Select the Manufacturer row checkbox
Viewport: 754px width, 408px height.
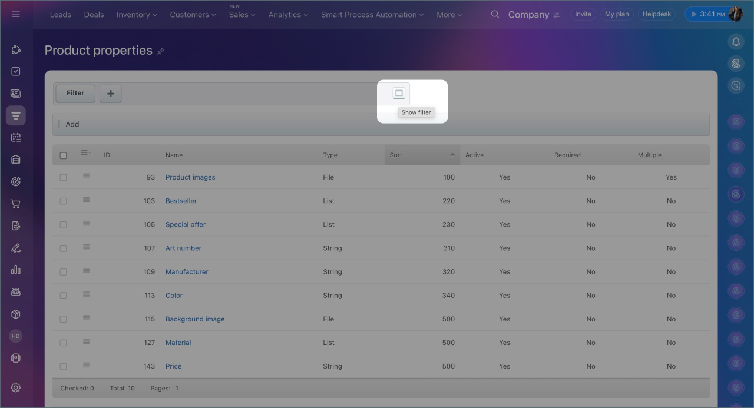(x=63, y=272)
